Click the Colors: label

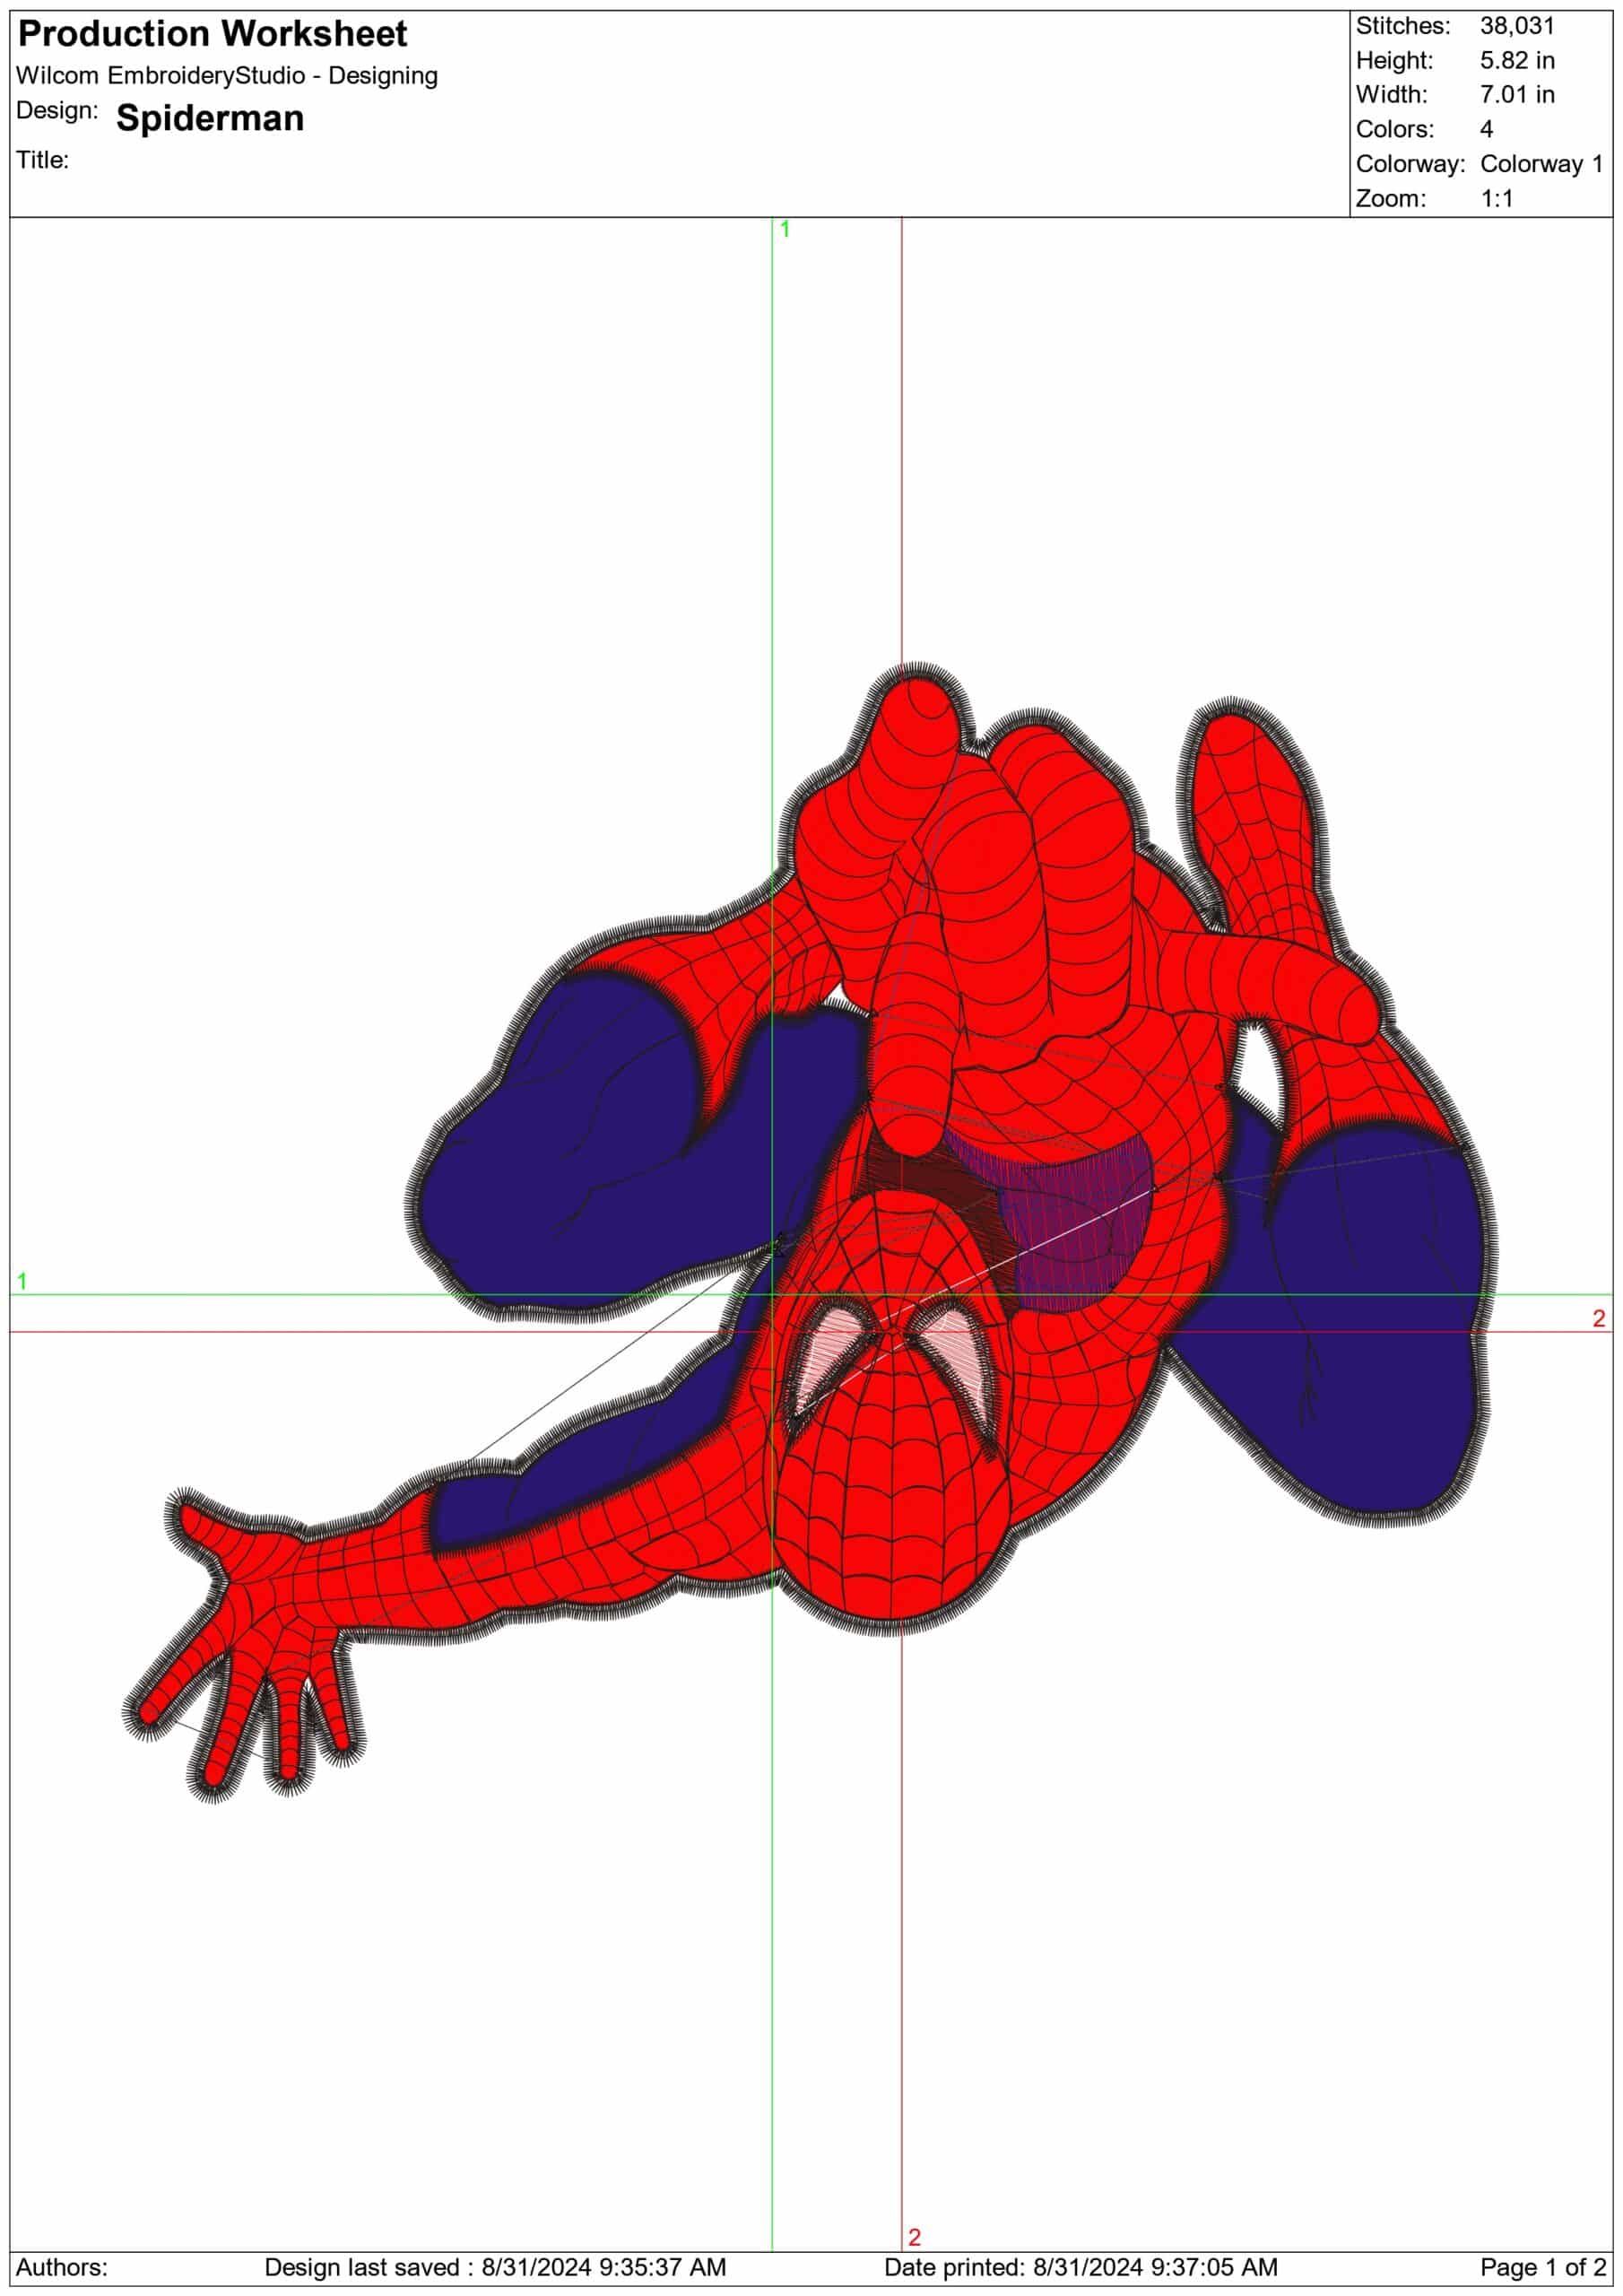coord(1395,130)
